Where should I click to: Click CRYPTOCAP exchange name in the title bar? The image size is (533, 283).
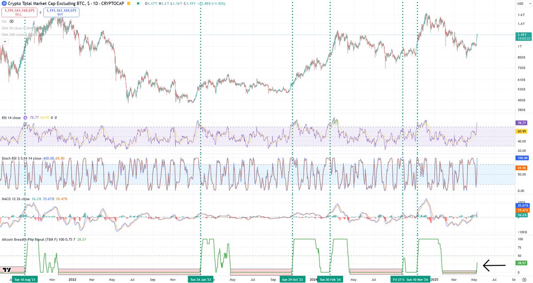pyautogui.click(x=112, y=4)
